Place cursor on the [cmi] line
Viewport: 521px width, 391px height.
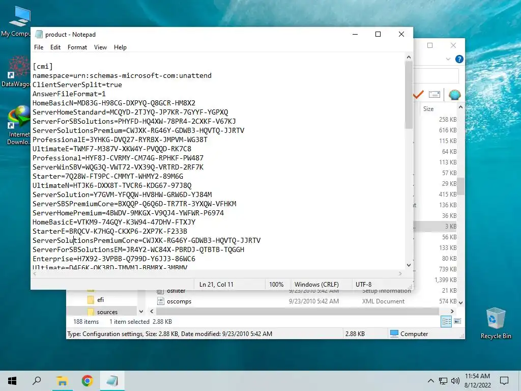(x=43, y=67)
